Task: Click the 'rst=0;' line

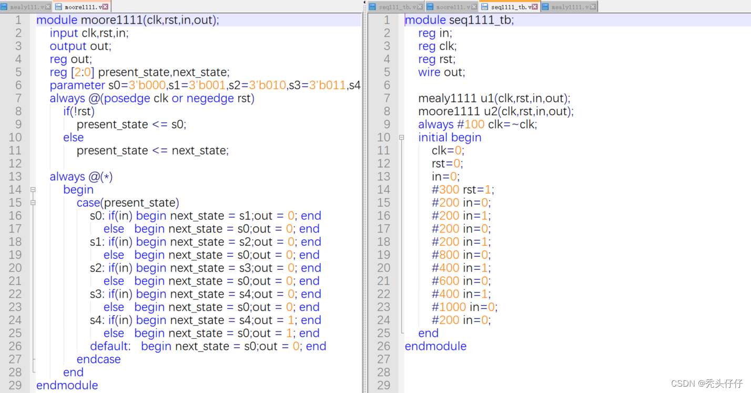Action: 448,164
